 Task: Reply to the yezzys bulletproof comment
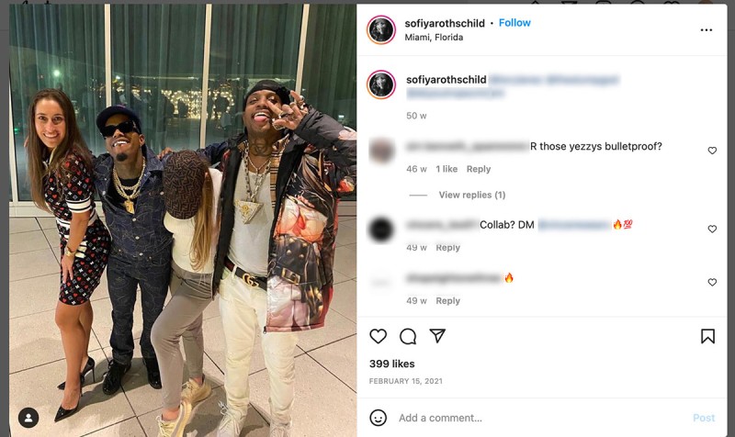(x=479, y=169)
